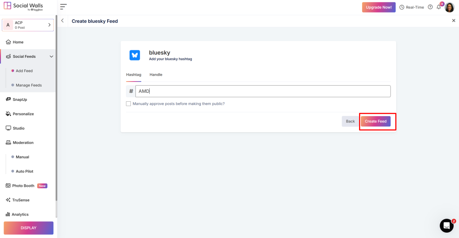Click the TruSense sparkle icon
This screenshot has height=238, width=459.
pyautogui.click(x=8, y=200)
